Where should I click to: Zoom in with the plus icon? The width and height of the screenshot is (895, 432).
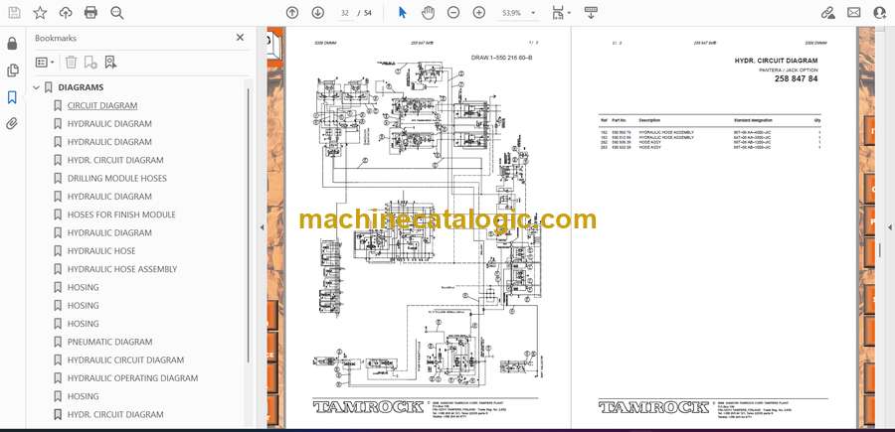pyautogui.click(x=479, y=13)
